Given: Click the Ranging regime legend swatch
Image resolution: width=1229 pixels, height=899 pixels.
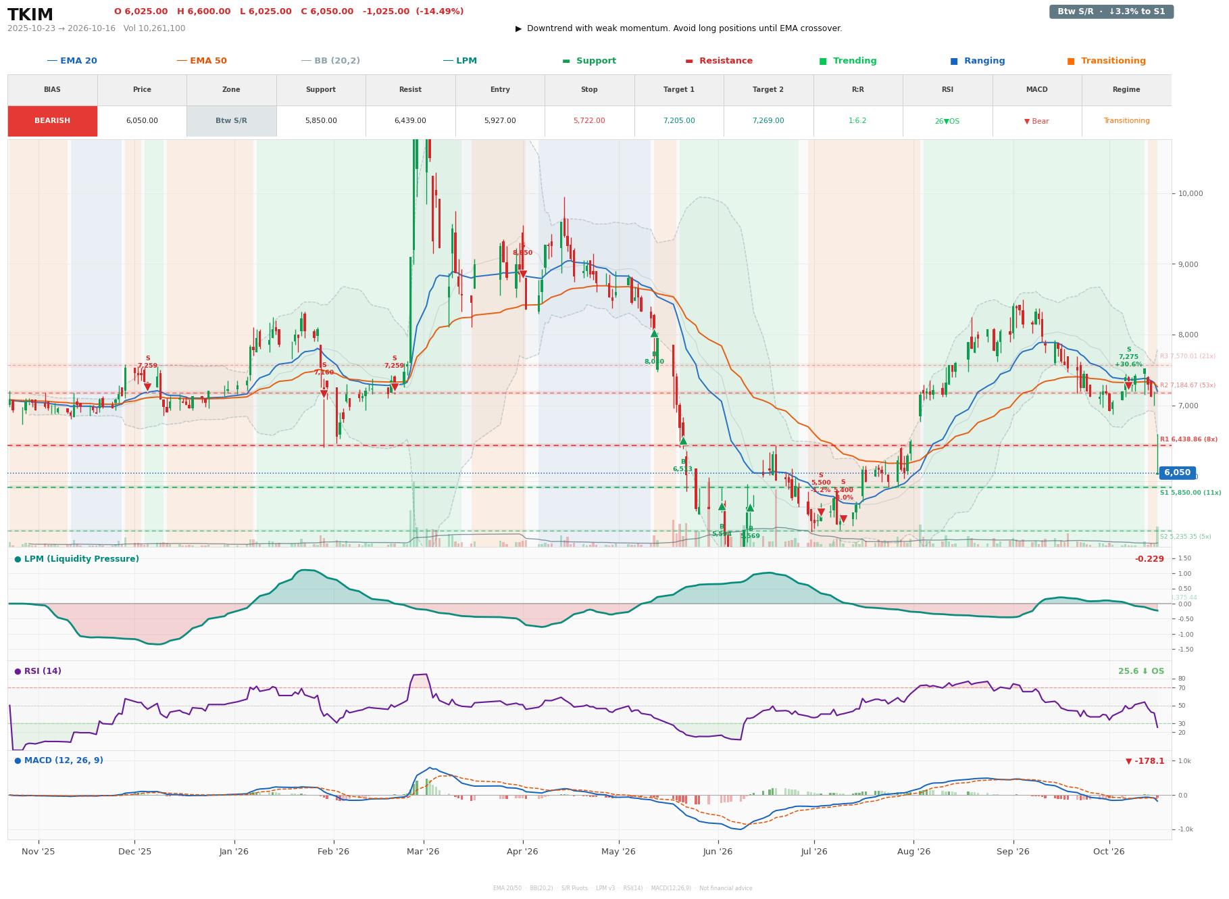Looking at the screenshot, I should coord(954,61).
